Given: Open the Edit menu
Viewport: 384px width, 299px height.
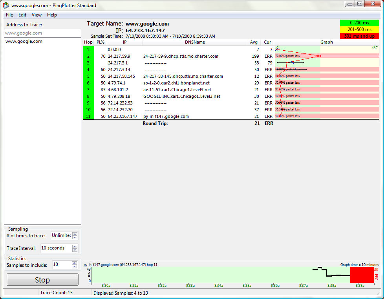Looking at the screenshot, I should (x=22, y=15).
